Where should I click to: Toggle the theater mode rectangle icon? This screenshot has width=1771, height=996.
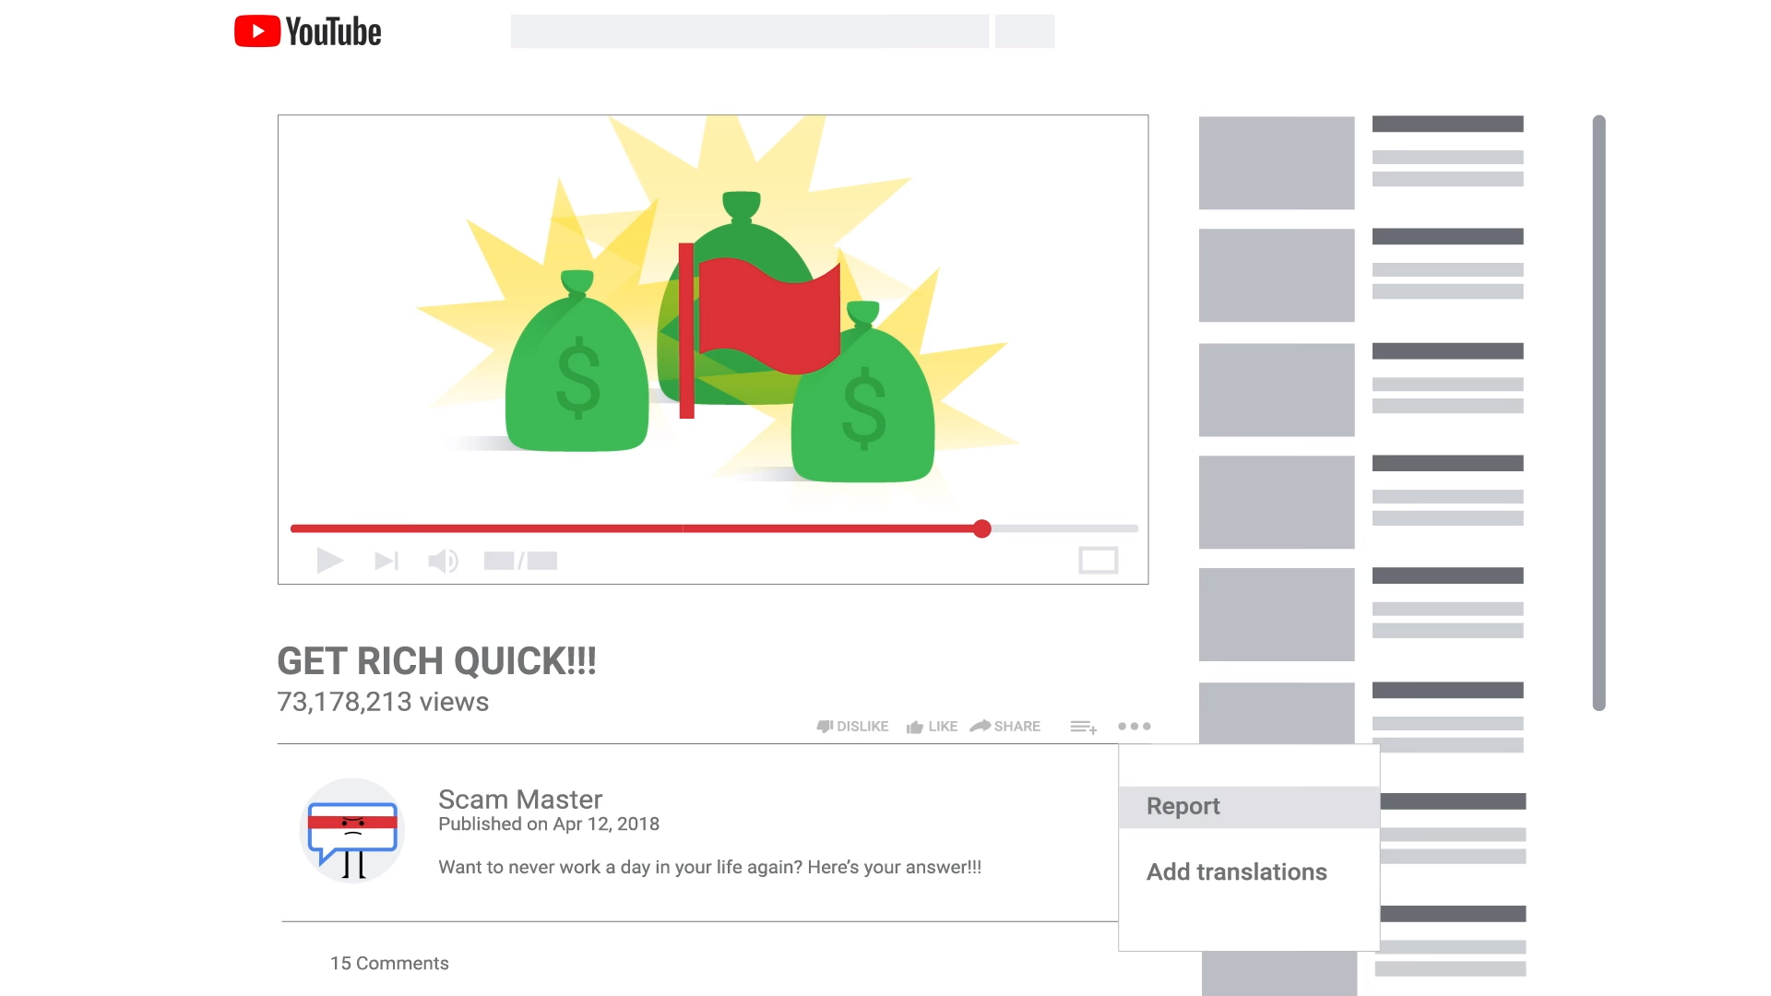coord(1098,560)
